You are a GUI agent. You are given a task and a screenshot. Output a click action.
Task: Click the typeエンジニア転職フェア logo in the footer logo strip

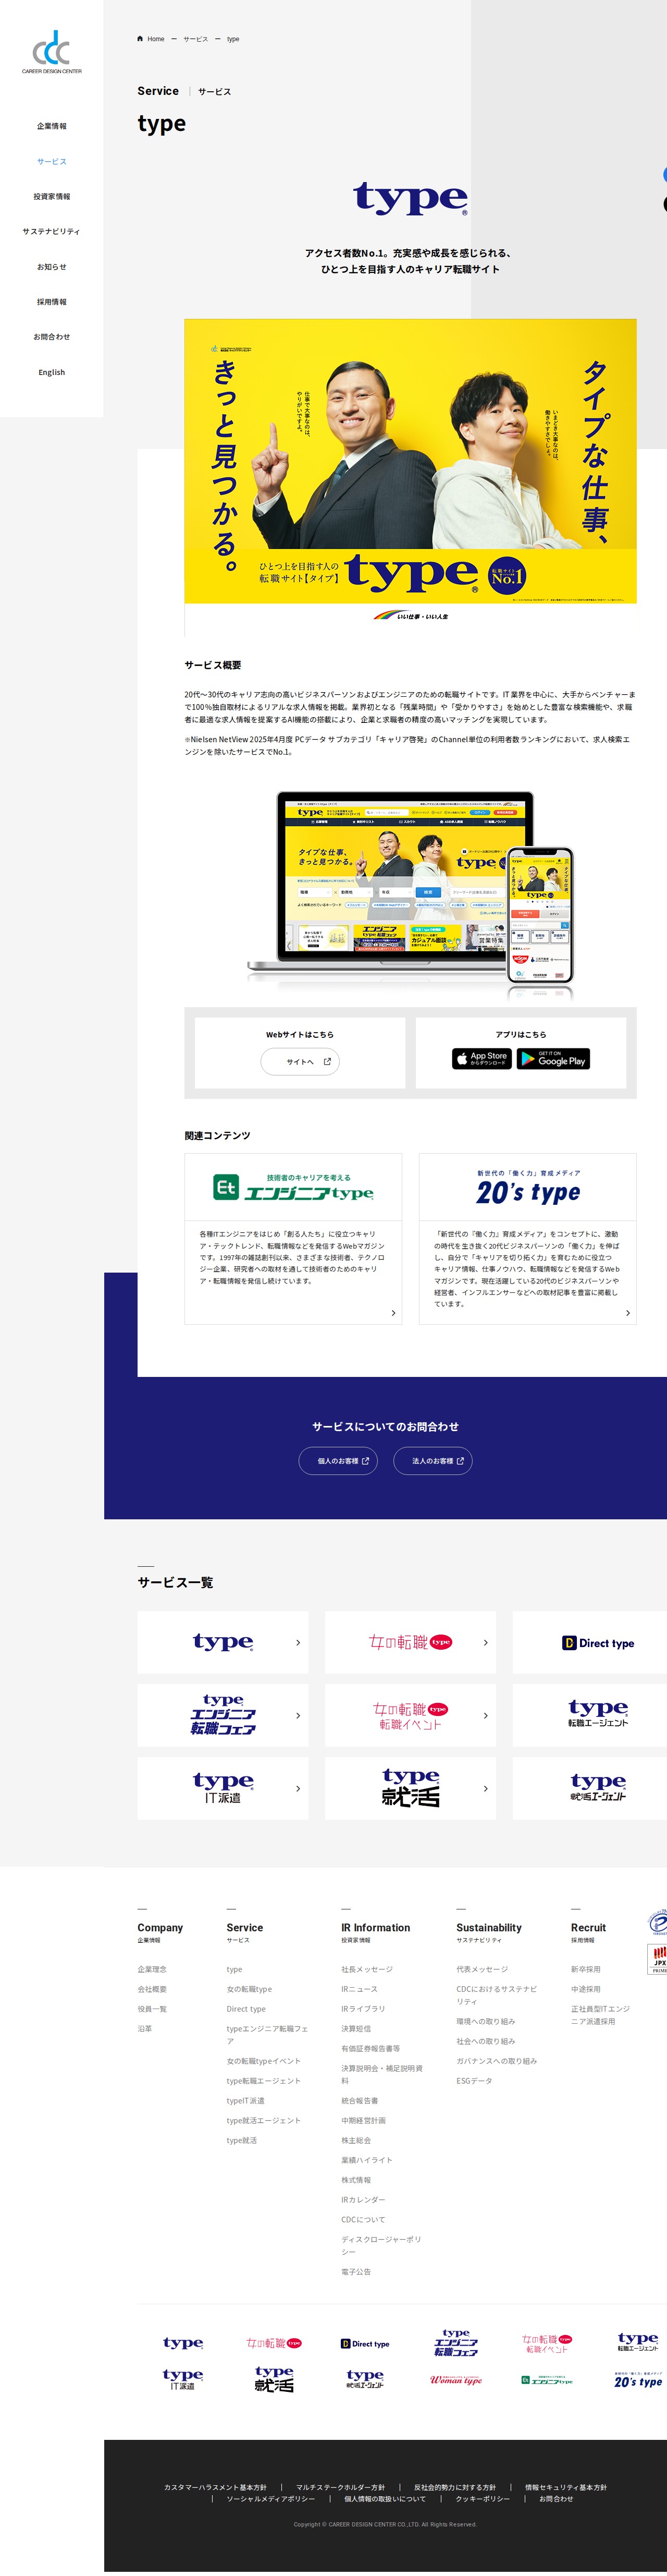(x=455, y=2342)
